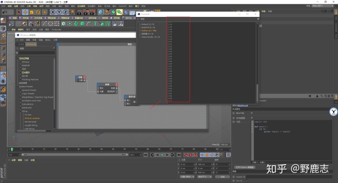338x183 pixels.
Task: Click the Python code editor area
Action: click(293, 140)
